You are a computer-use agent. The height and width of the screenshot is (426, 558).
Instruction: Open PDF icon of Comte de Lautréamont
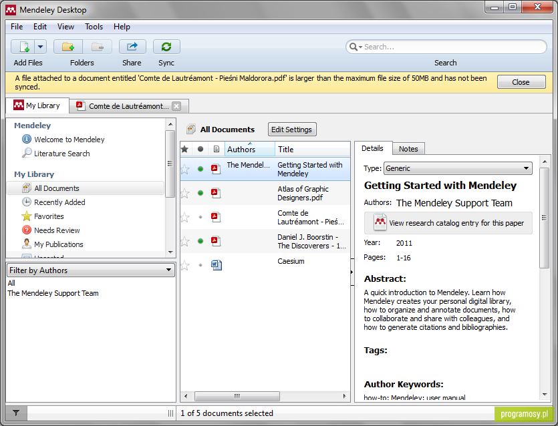(x=216, y=217)
